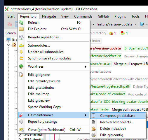Viewport: 148px width, 140px height.
Task: Click the Git Extensions logo in title bar
Action: point(7,9)
